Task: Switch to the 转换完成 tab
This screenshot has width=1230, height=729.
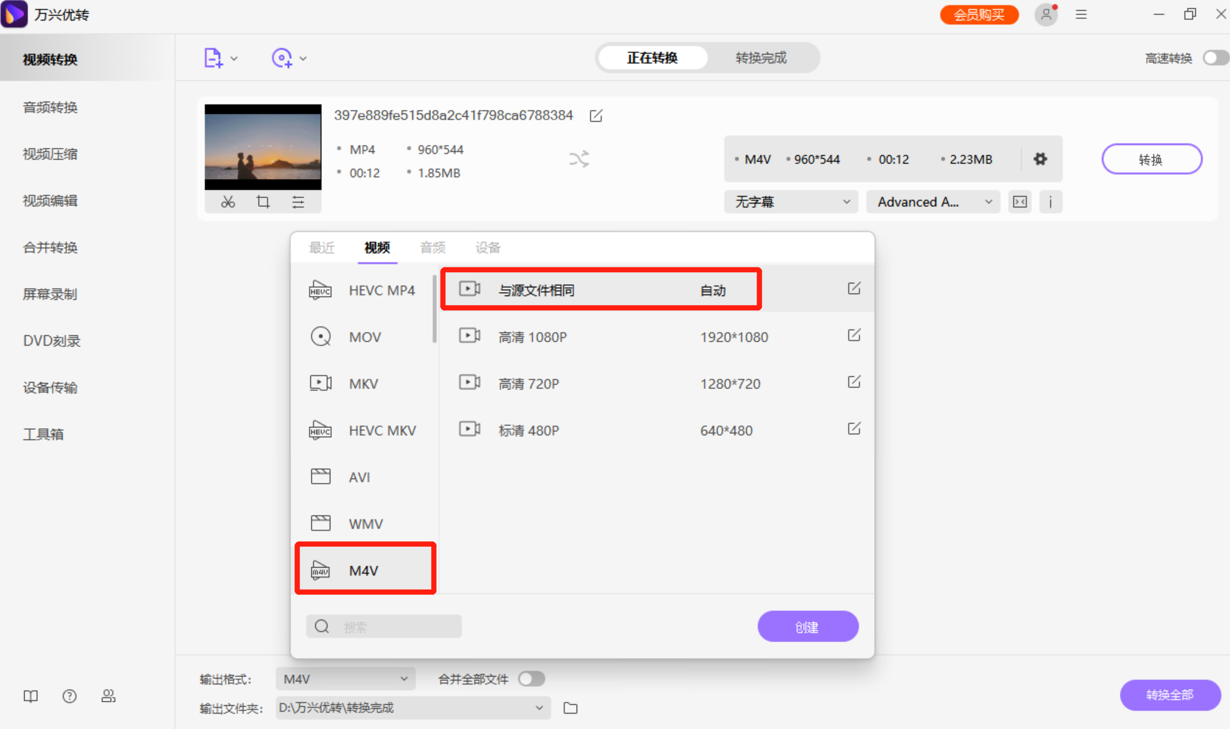Action: 760,58
